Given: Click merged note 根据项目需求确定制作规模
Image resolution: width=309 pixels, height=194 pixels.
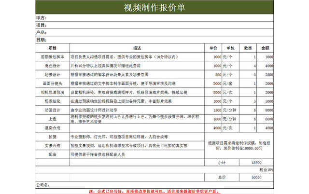Looking at the screenshot, I should pos(239,146).
